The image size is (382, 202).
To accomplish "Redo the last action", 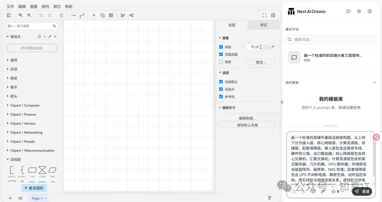I will pos(50,15).
